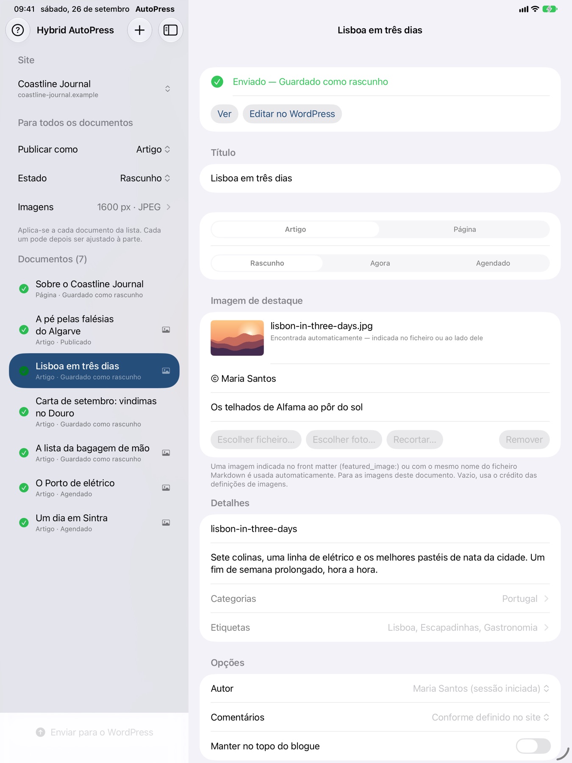This screenshot has height=763, width=572.
Task: Select Rascunho status segment
Action: (x=267, y=263)
